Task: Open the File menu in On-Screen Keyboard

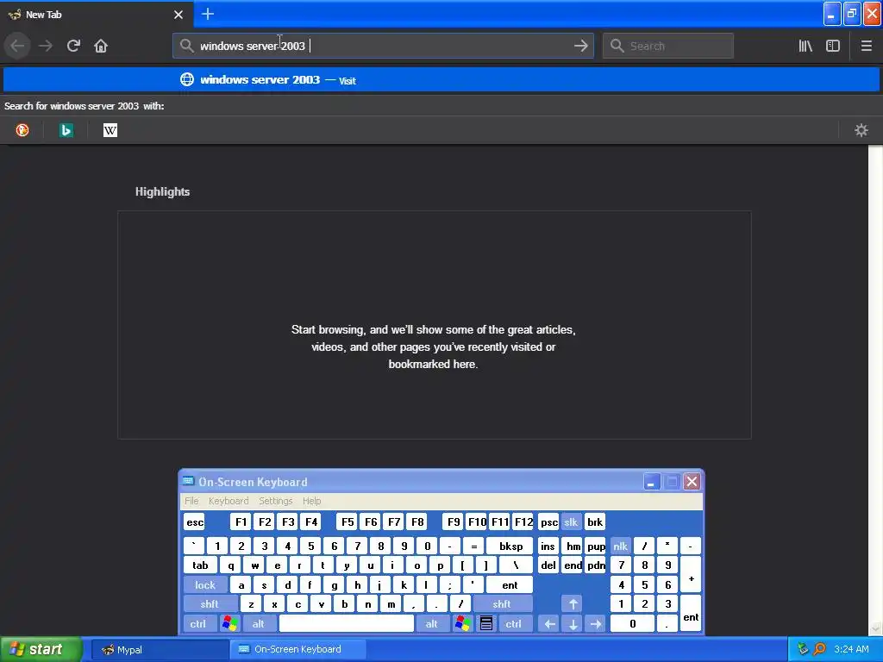Action: pos(191,501)
